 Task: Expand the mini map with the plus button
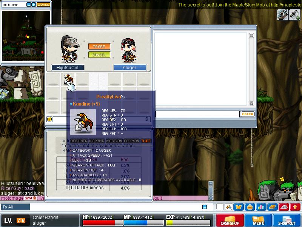(x=34, y=5)
